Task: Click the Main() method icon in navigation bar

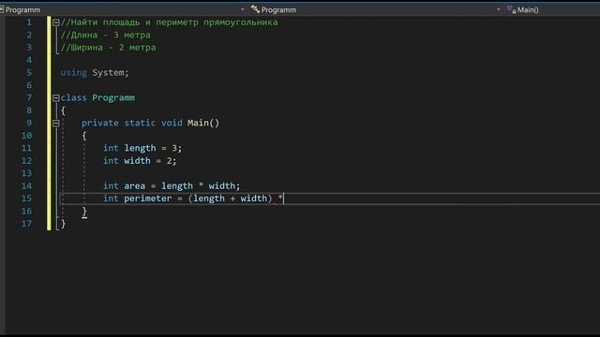Action: pos(511,9)
